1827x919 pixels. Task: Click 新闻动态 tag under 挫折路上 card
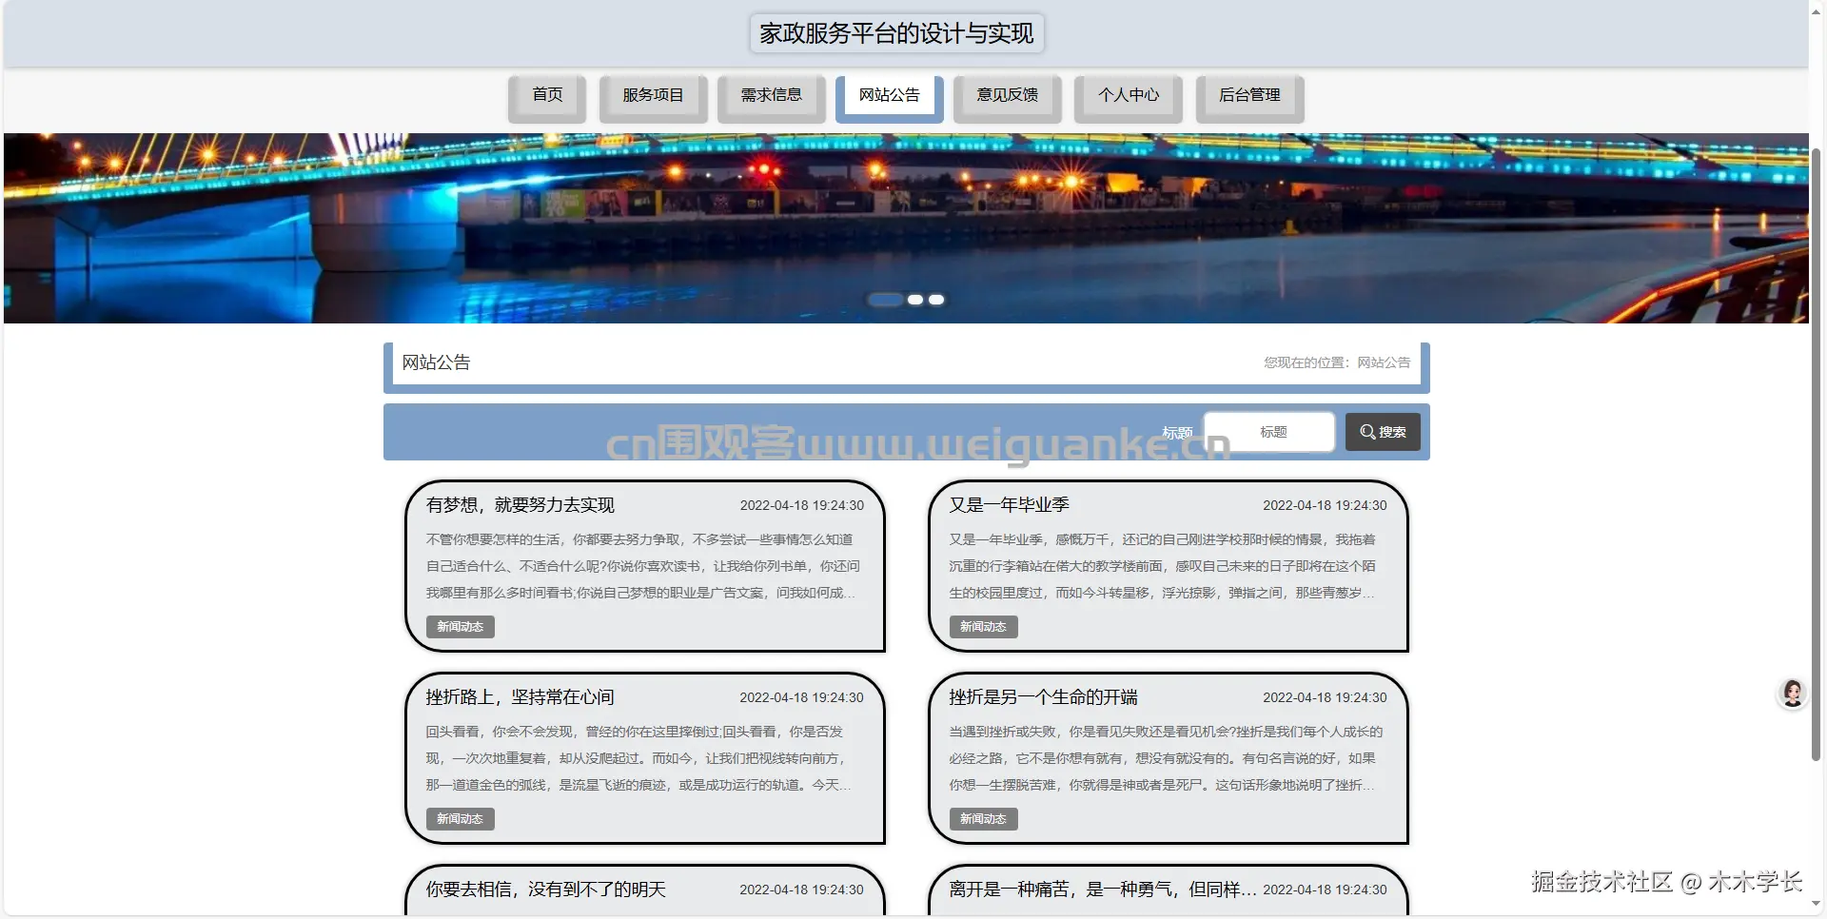tap(461, 819)
